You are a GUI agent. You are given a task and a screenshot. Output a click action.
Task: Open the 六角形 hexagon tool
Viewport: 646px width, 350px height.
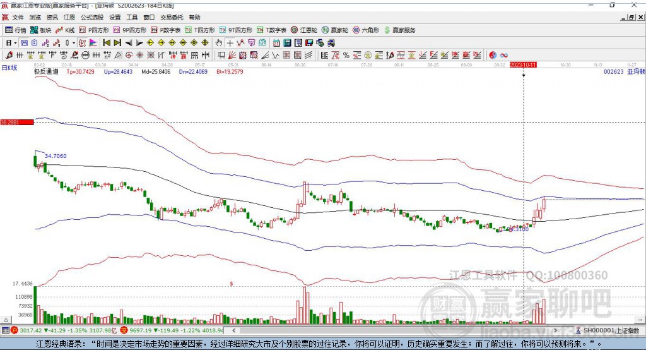366,30
